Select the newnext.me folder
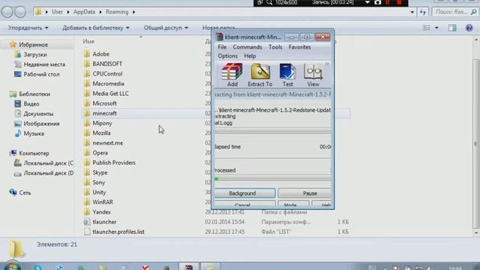The width and height of the screenshot is (480, 270). click(107, 143)
